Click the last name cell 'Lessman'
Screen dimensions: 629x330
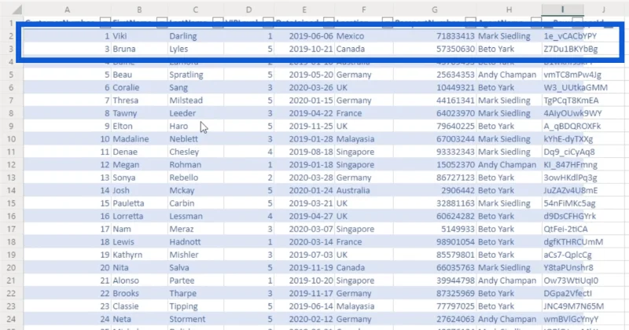pyautogui.click(x=195, y=216)
